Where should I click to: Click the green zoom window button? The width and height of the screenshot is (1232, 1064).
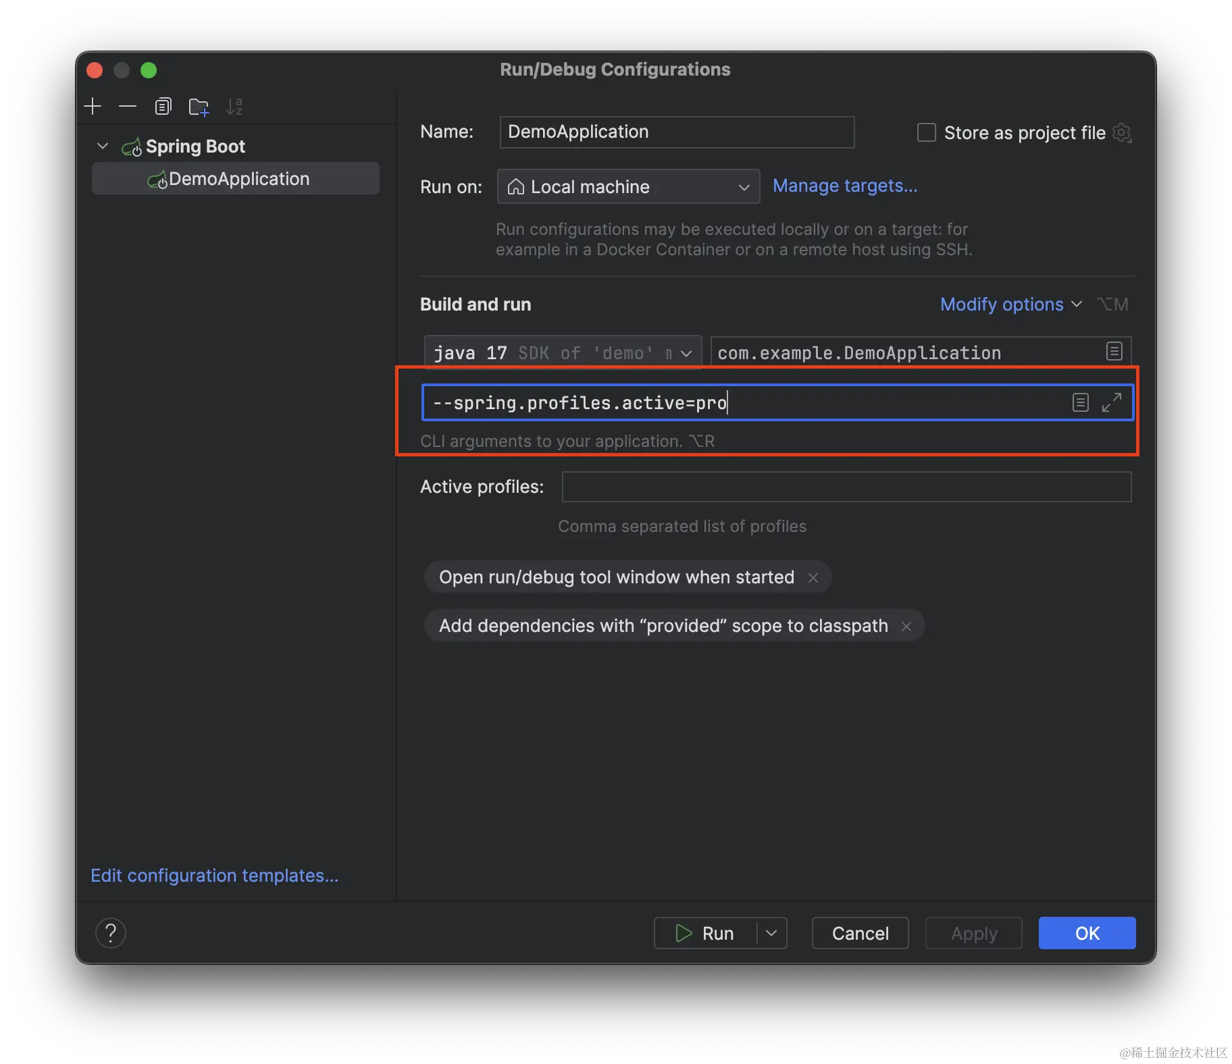[149, 70]
